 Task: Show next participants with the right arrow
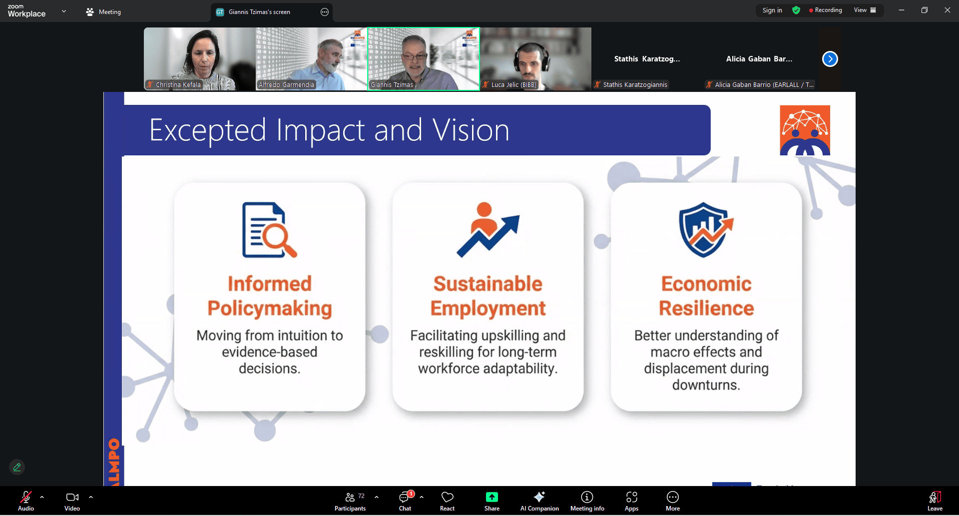830,59
